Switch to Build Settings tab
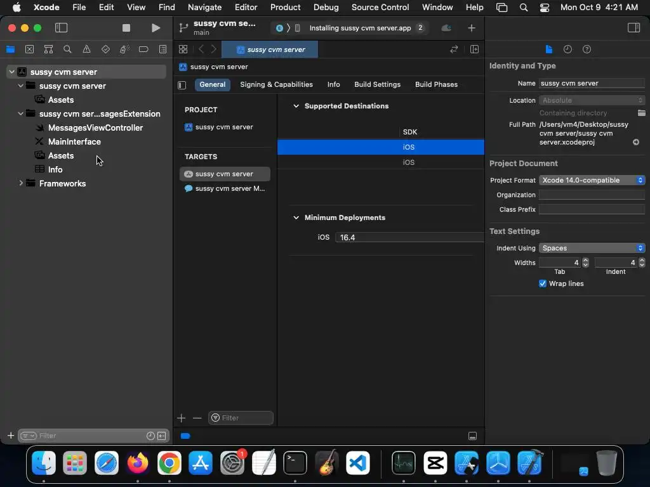The width and height of the screenshot is (650, 487). [x=377, y=84]
